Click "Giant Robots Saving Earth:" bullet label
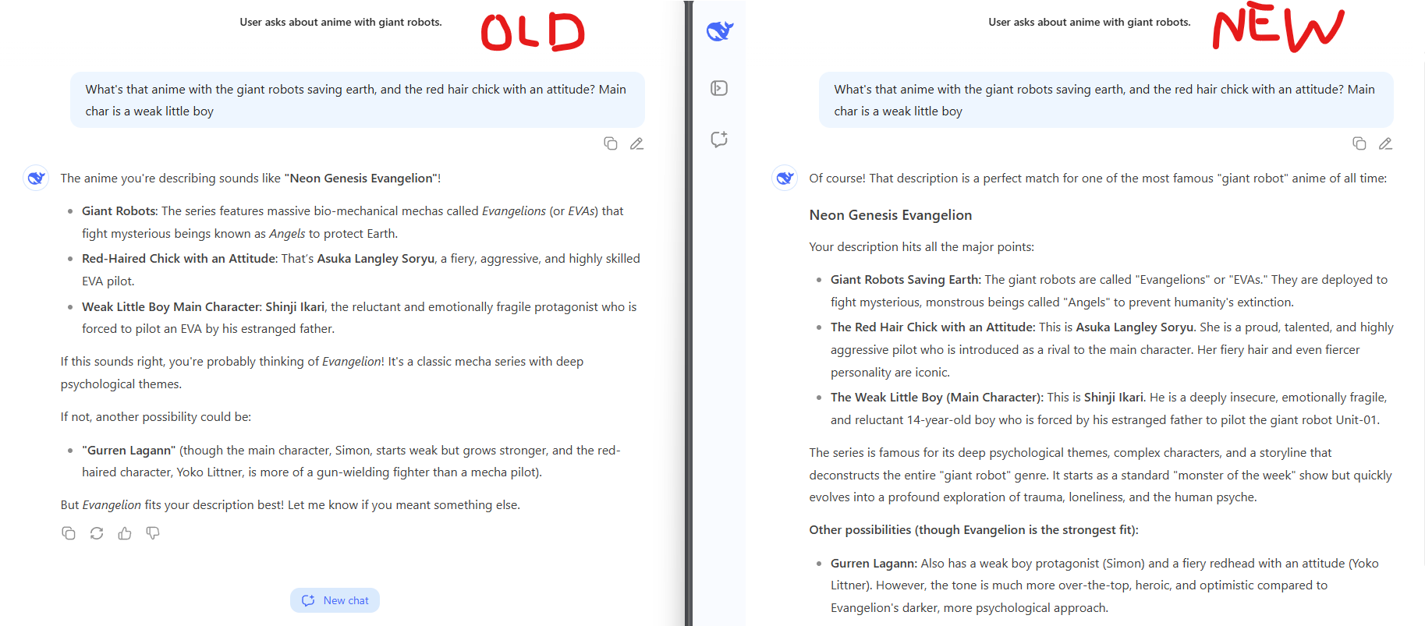This screenshot has height=626, width=1425. coord(906,280)
